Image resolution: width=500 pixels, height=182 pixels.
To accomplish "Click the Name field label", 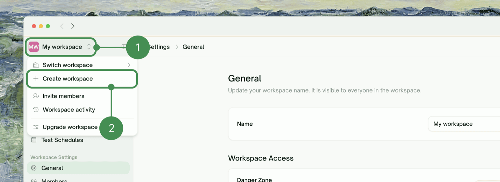I will pyautogui.click(x=245, y=124).
